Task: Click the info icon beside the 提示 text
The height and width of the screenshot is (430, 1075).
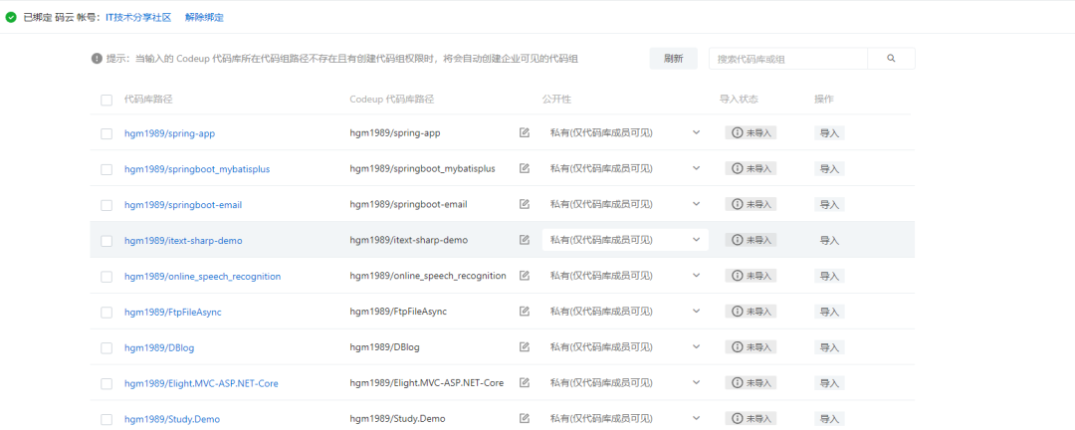Action: pyautogui.click(x=97, y=59)
